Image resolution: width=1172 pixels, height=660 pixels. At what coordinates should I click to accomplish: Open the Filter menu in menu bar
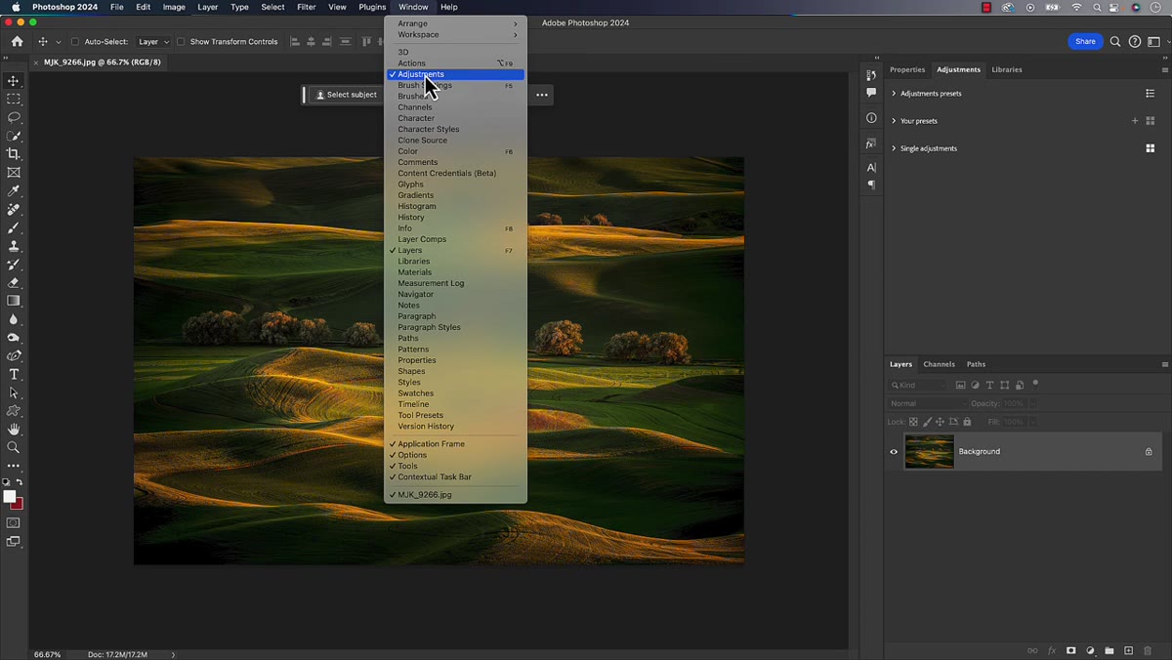[306, 7]
